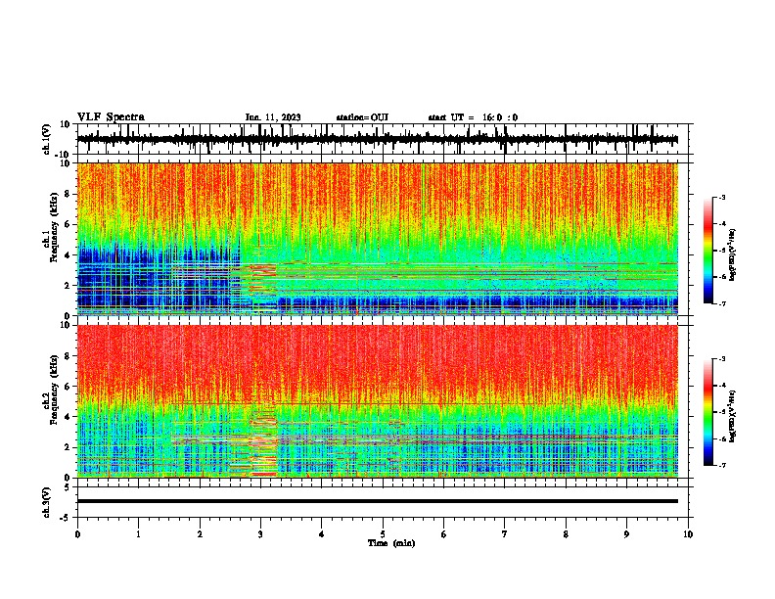The width and height of the screenshot is (775, 599).
Task: Click tick label "7" on the Time axis
Action: click(505, 534)
